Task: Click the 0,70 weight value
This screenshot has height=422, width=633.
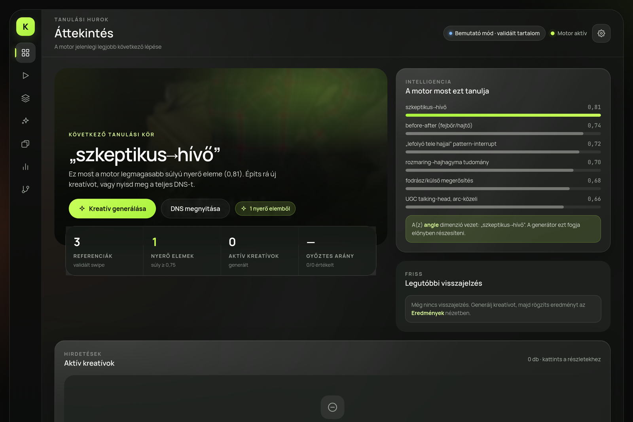Action: [x=594, y=162]
